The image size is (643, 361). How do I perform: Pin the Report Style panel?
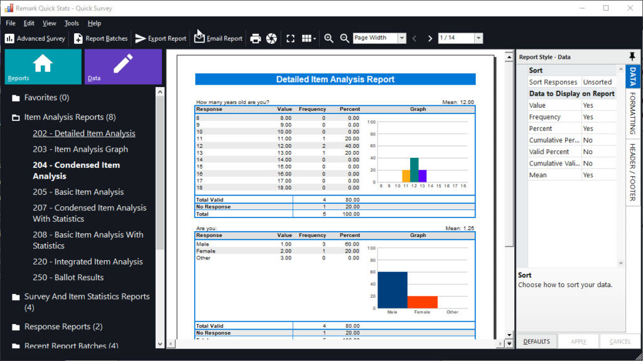tap(632, 56)
